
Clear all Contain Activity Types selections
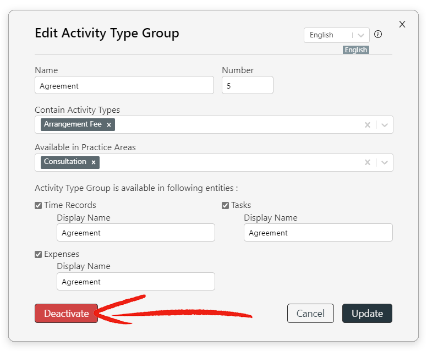[x=368, y=125]
